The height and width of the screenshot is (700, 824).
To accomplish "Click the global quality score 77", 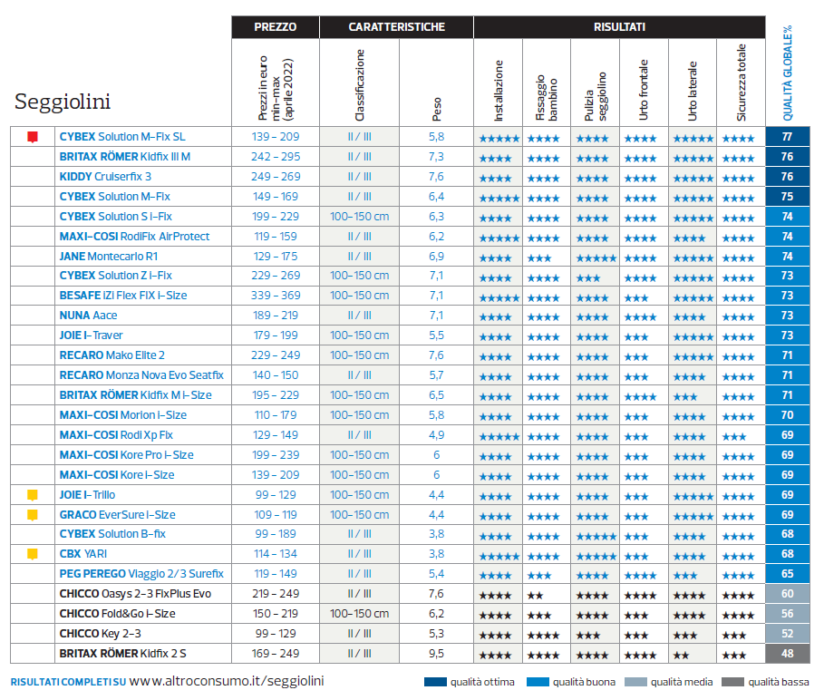I will click(x=787, y=137).
